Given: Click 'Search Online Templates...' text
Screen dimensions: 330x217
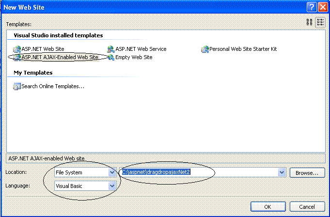Looking at the screenshot, I should (x=53, y=86).
